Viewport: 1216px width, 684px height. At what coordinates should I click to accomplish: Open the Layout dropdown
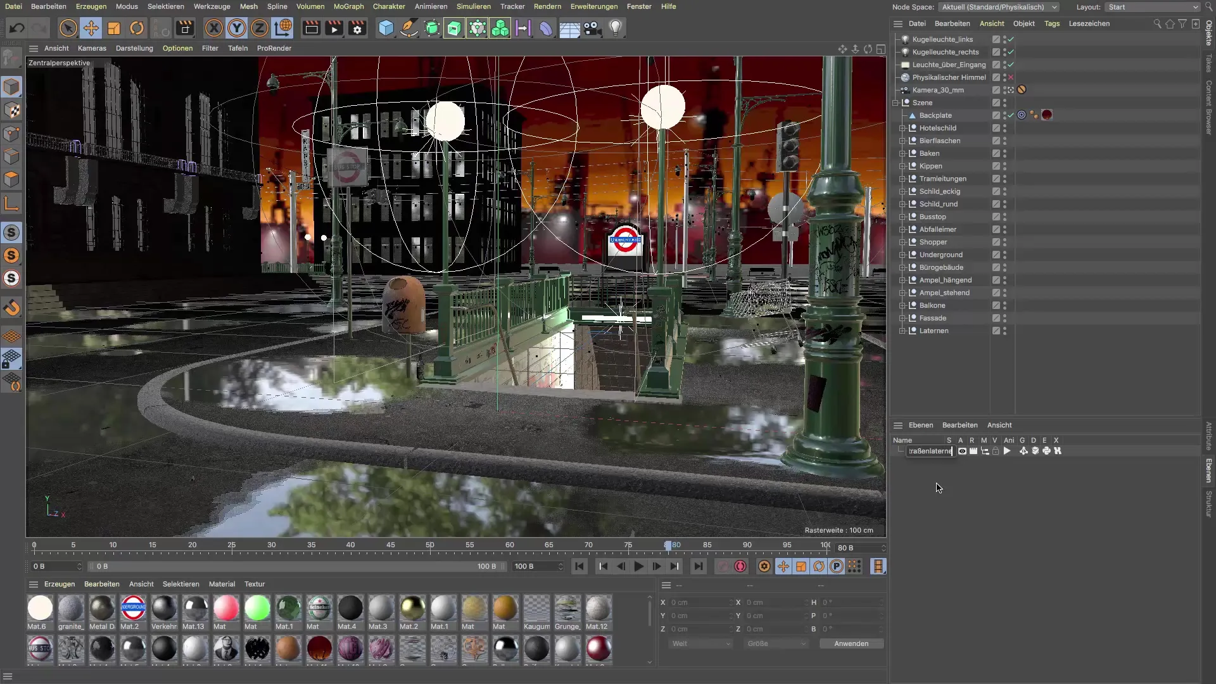click(1152, 7)
